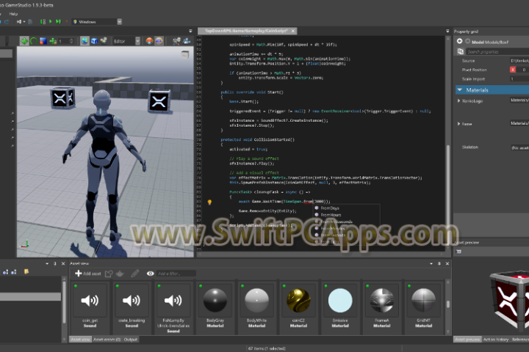Click the pencil edit asset icon
The width and height of the screenshot is (529, 352).
tap(135, 274)
